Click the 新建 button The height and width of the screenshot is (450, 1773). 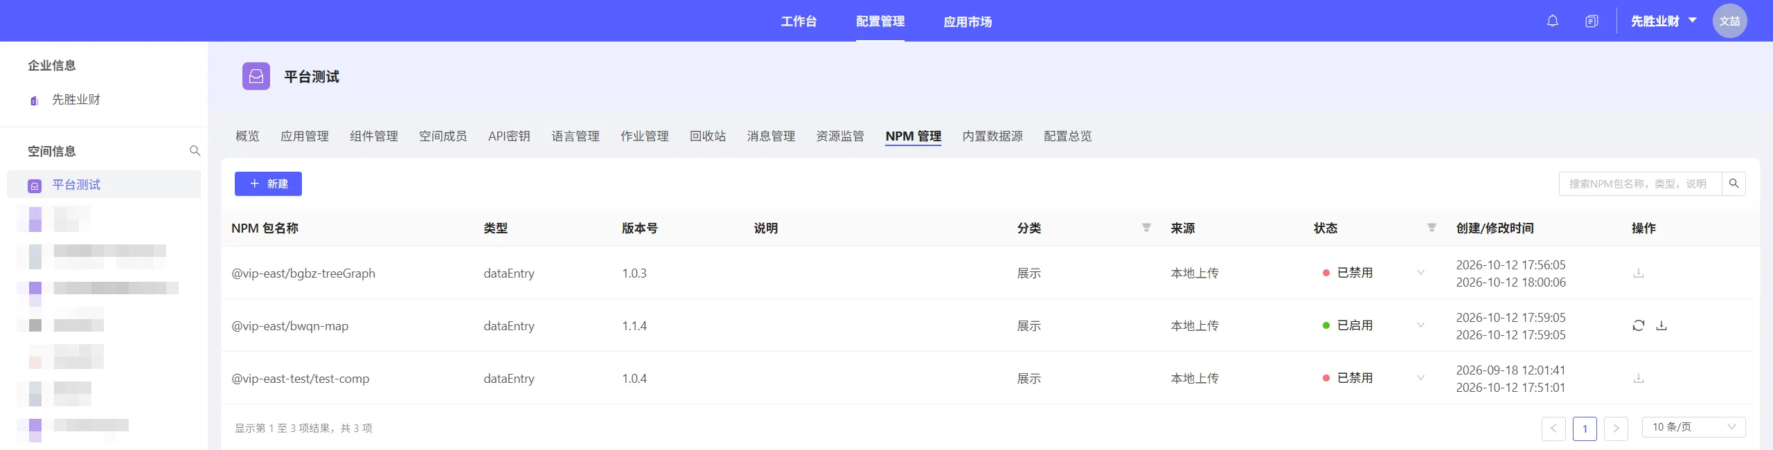[x=268, y=183]
